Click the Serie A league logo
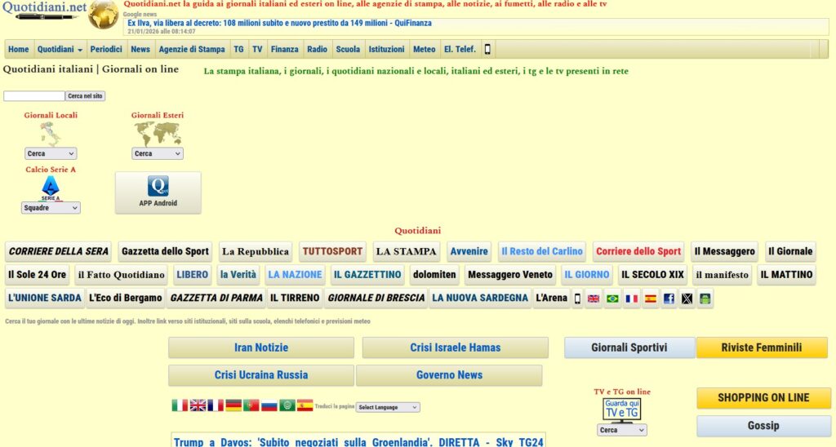 pos(51,188)
